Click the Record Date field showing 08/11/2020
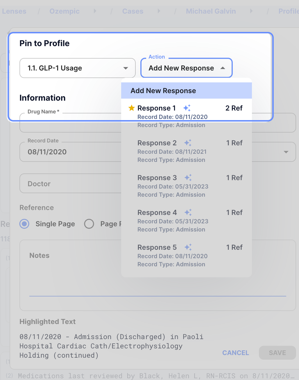The image size is (299, 380). coord(70,152)
